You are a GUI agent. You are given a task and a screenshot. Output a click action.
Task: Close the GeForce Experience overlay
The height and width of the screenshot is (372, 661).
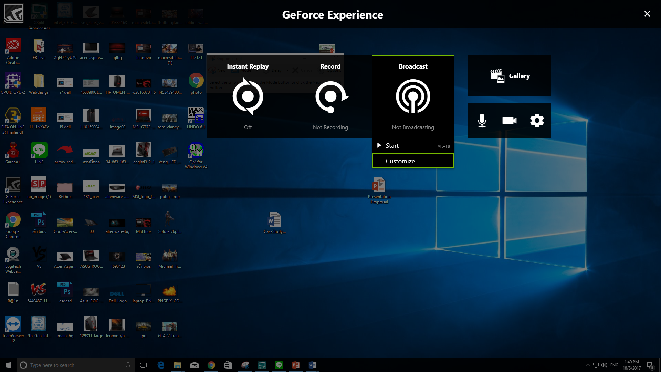[647, 14]
